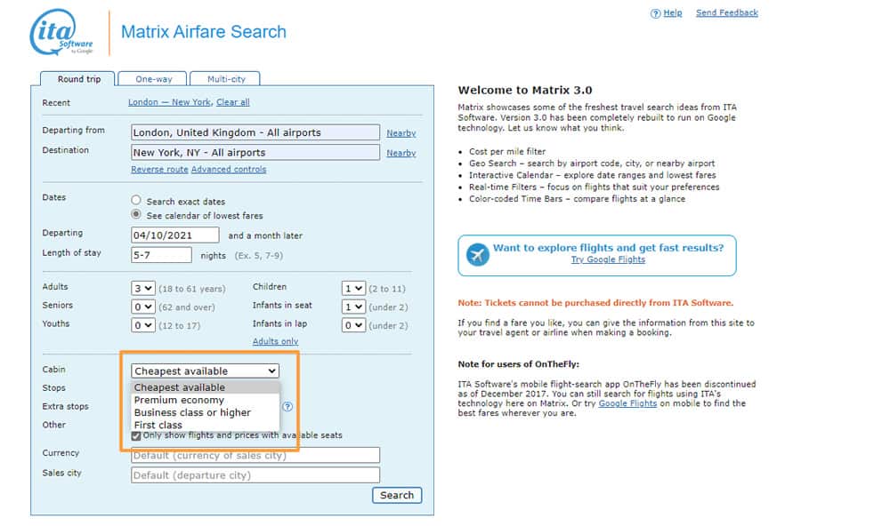
Task: Open the extra stops help icon
Action: [287, 406]
